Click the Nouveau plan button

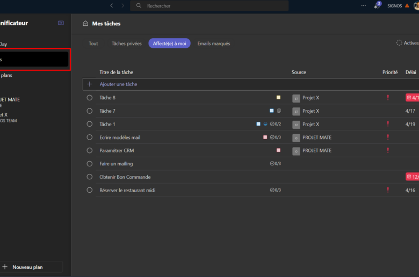tap(27, 267)
